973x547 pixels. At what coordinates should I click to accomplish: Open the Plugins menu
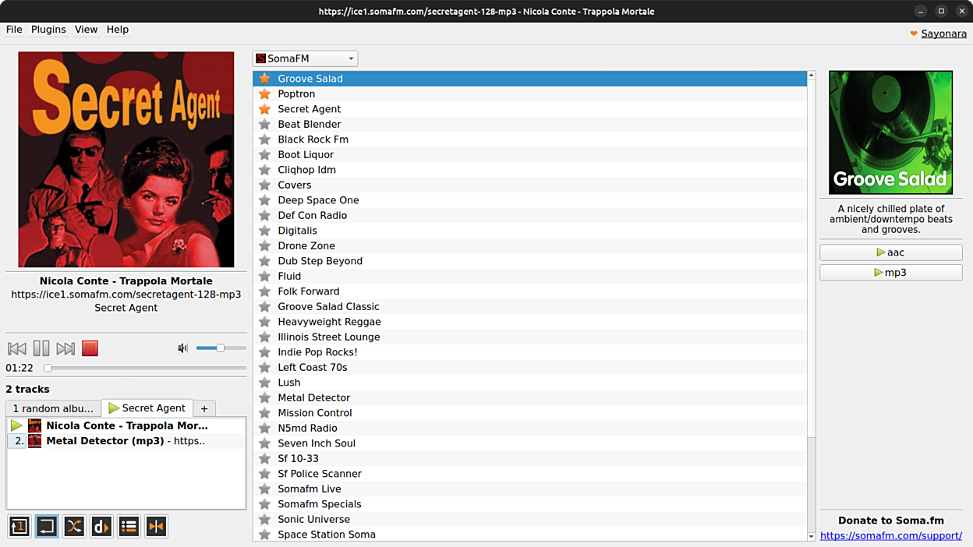tap(48, 30)
